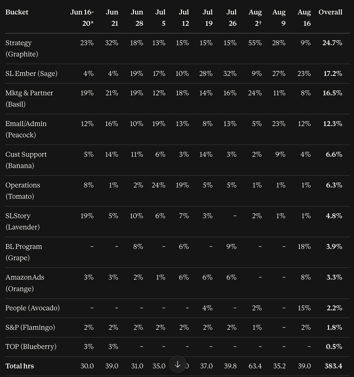Click the SL Ember (Sage) row label
Screen dimensions: 354x377
31,74
